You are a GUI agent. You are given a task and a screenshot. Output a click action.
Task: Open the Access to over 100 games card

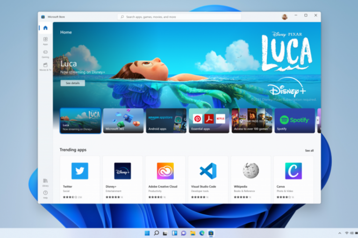click(x=252, y=120)
